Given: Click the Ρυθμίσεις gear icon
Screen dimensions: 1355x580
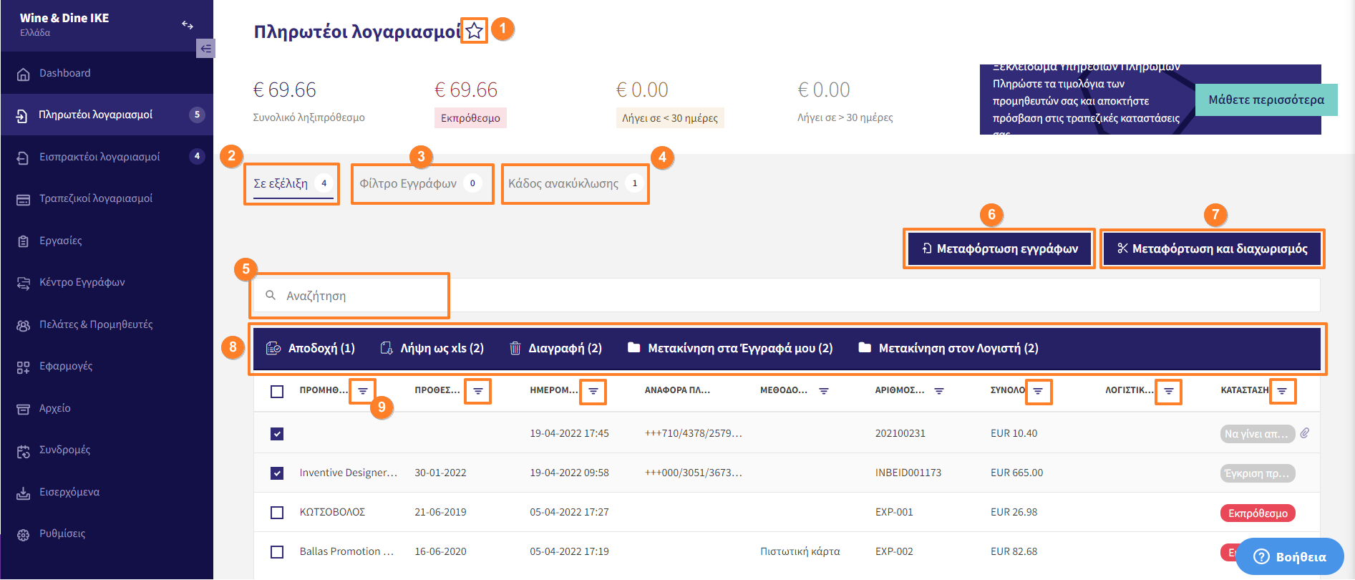Looking at the screenshot, I should (23, 534).
